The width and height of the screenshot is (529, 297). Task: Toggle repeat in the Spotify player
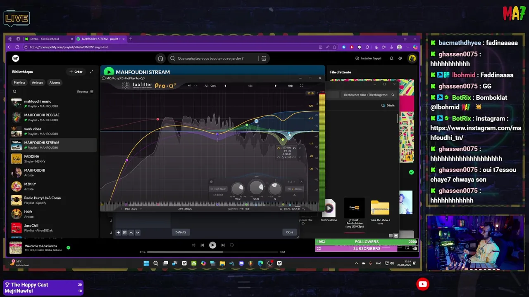click(x=231, y=245)
